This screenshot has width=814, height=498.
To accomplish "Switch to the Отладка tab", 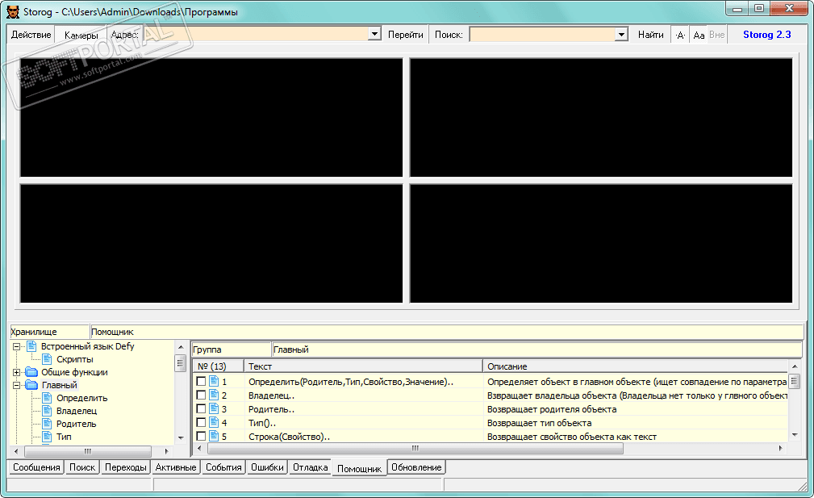I will pos(311,467).
